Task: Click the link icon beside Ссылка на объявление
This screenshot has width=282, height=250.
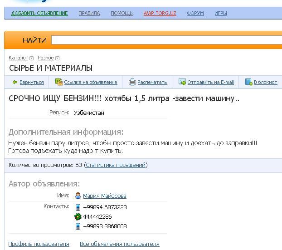Action: tap(59, 82)
